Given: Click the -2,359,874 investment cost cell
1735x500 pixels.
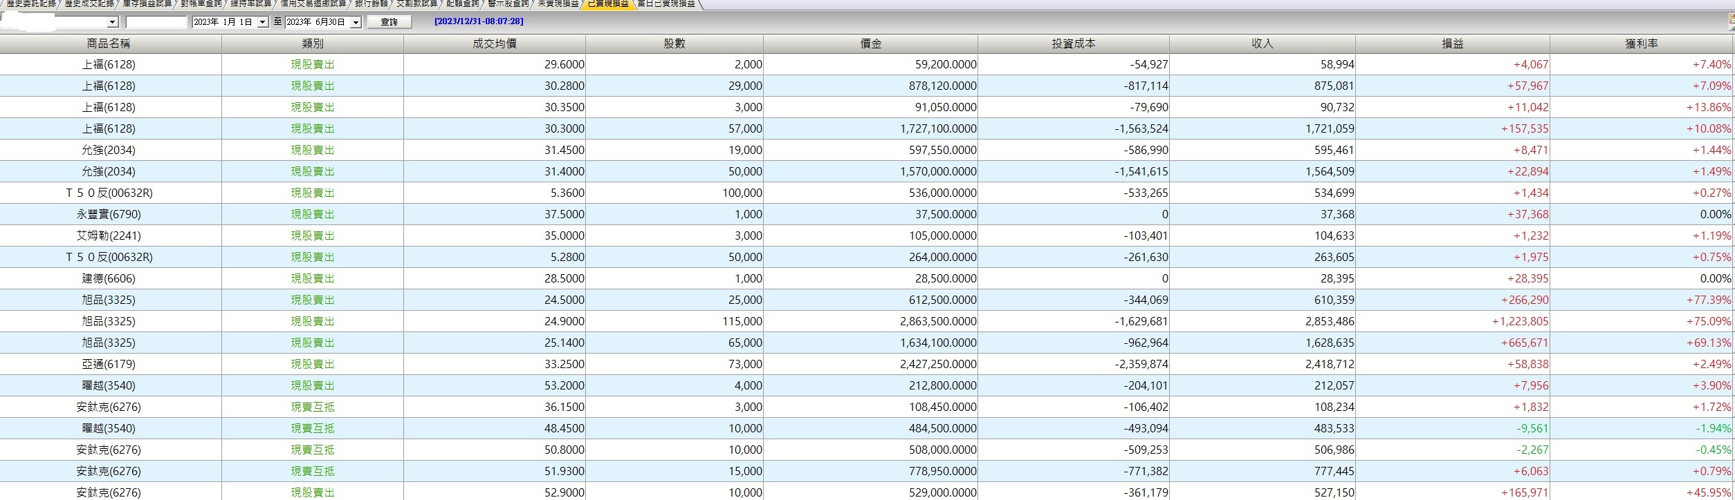Looking at the screenshot, I should (1074, 364).
